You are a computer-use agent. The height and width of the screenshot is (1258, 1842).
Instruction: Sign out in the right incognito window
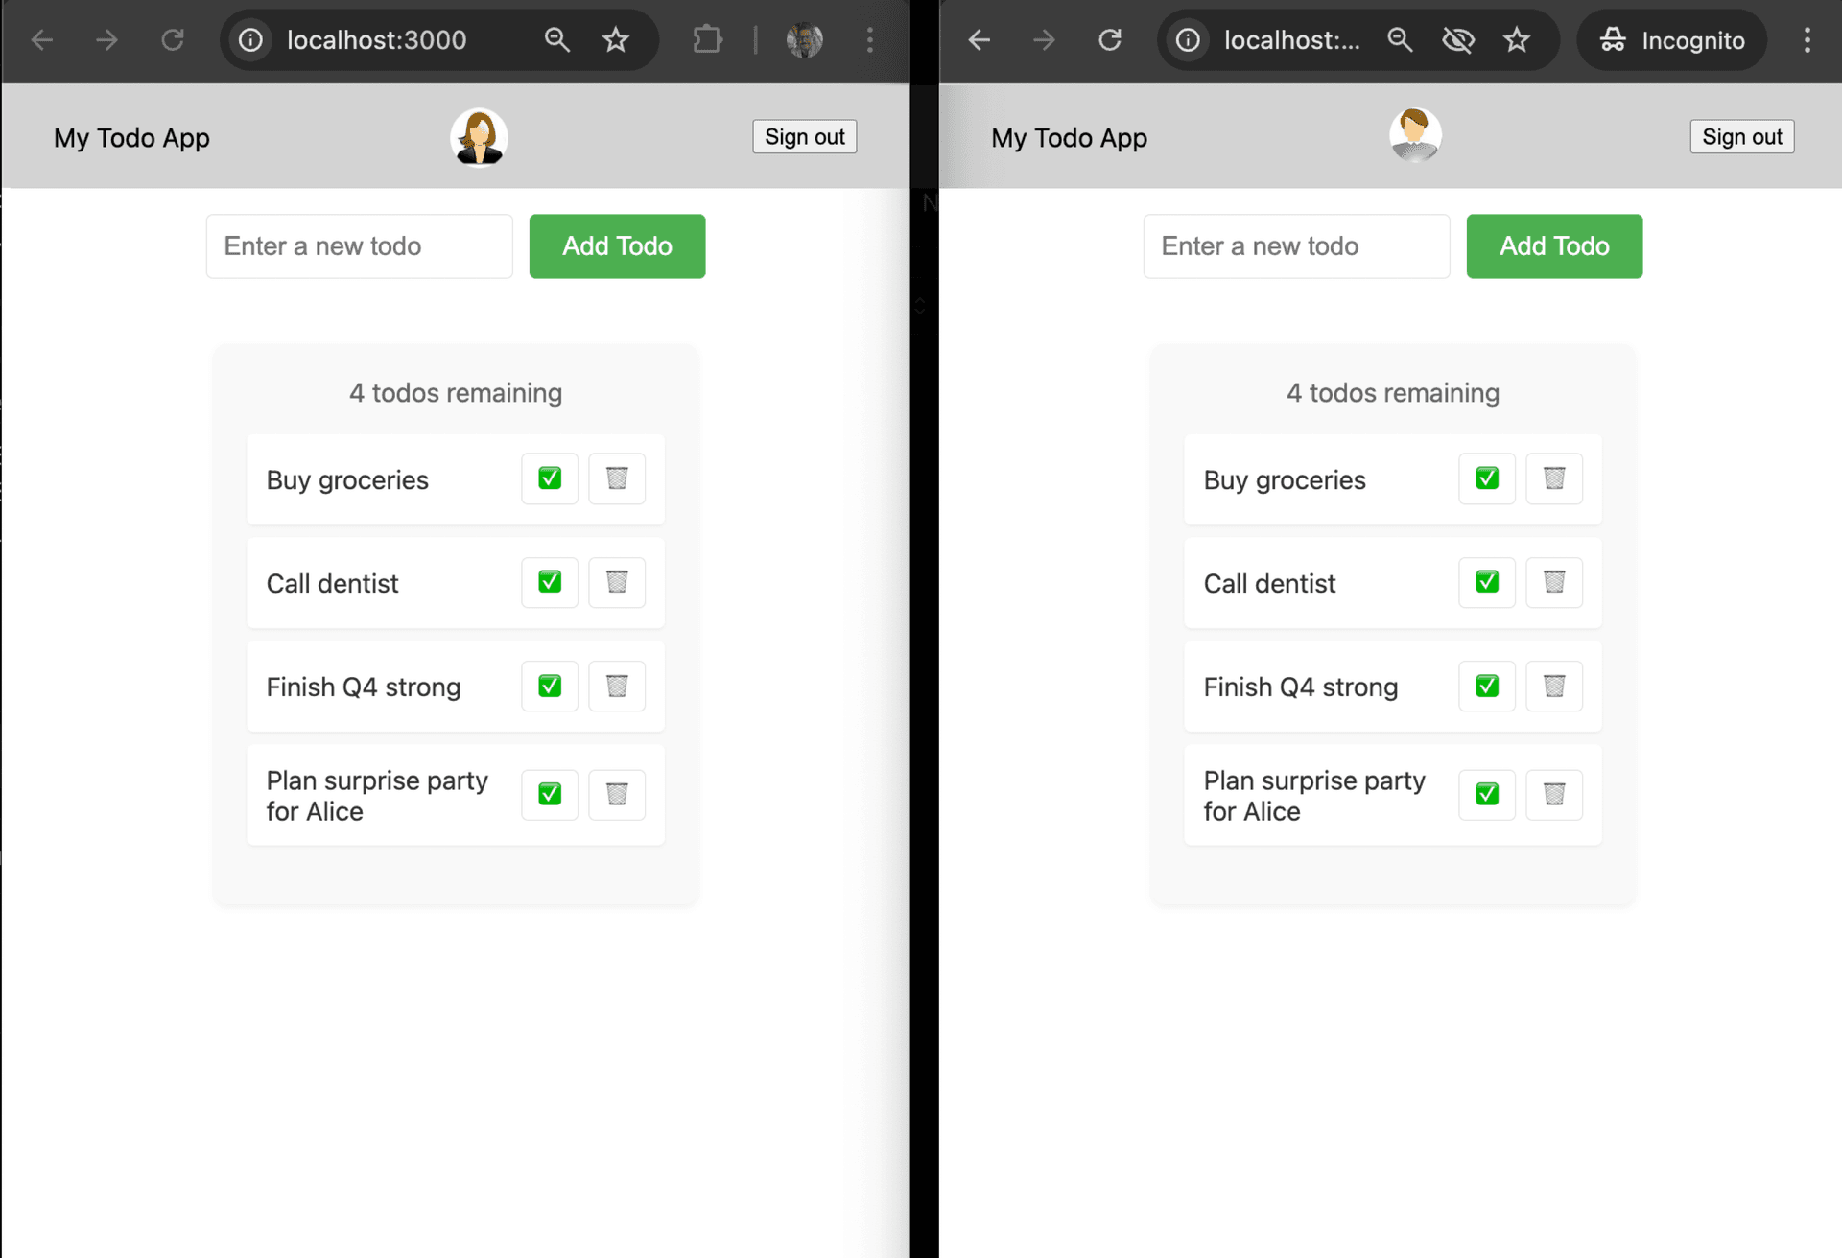(x=1741, y=137)
